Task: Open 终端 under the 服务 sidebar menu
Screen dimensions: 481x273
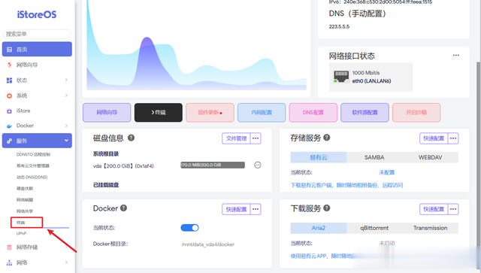Action: [x=26, y=223]
